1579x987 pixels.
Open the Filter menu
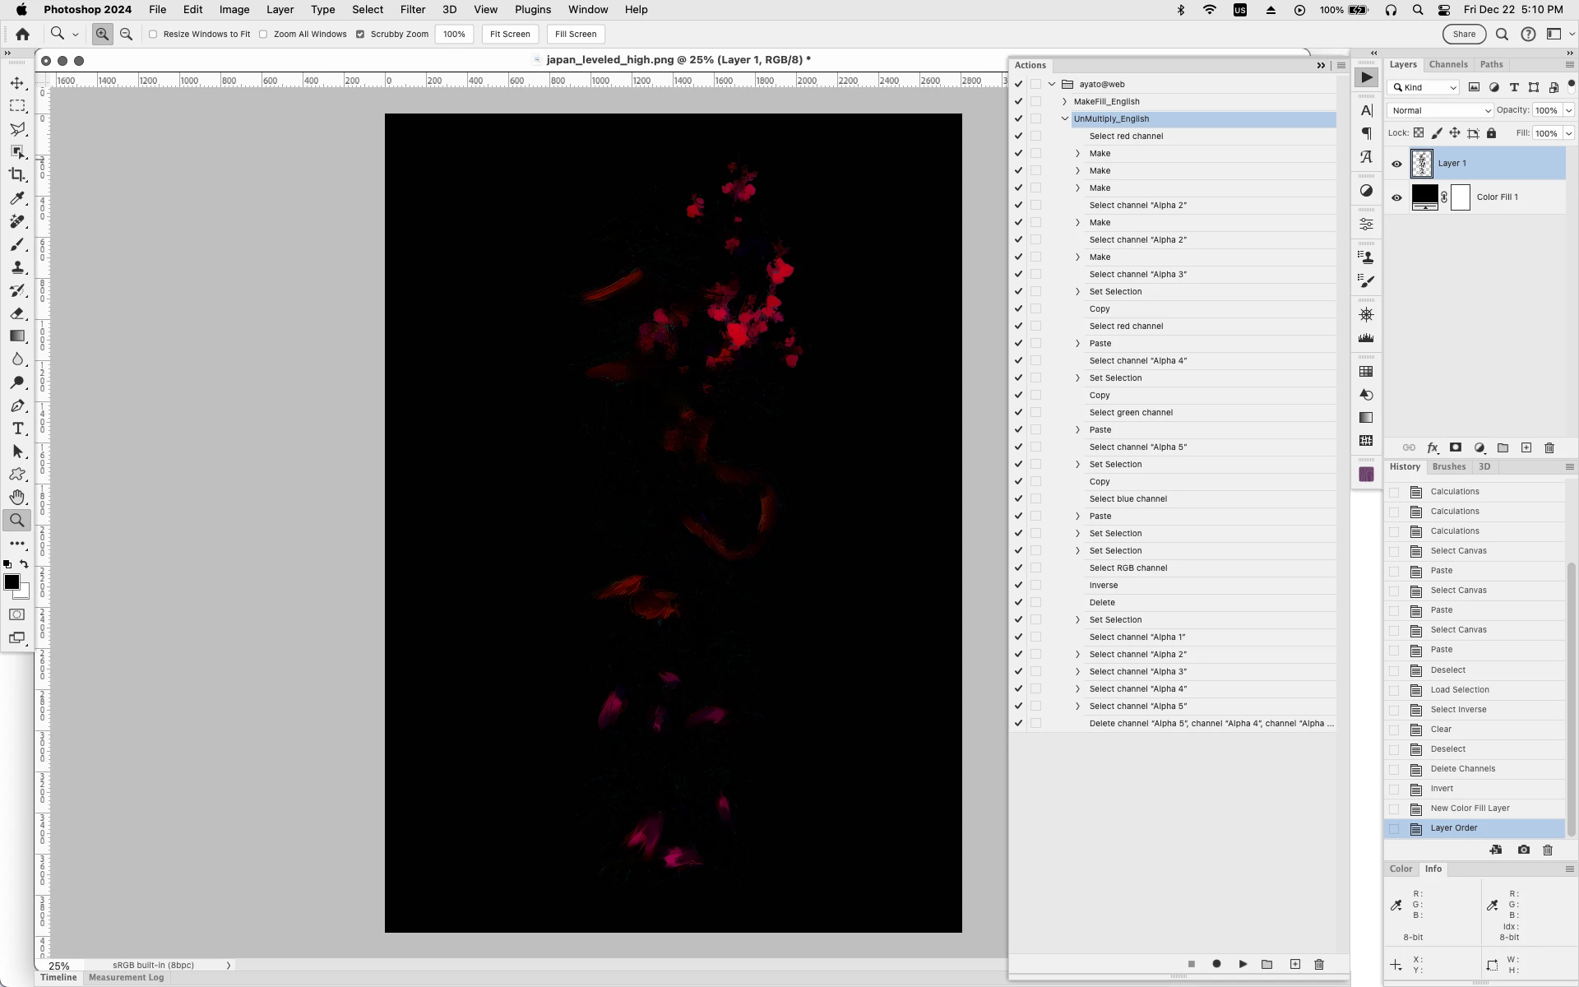(x=412, y=10)
